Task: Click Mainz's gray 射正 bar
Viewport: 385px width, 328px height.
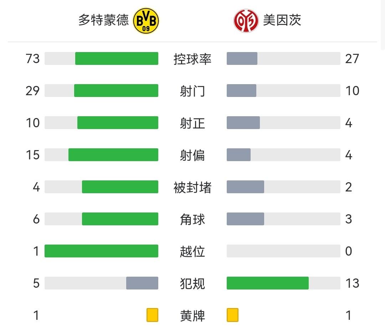Action: (243, 123)
